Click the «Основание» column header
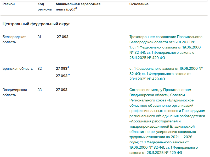 pyautogui.click(x=139, y=4)
